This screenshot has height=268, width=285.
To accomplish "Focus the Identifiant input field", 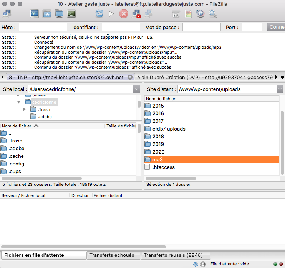I will click(121, 27).
